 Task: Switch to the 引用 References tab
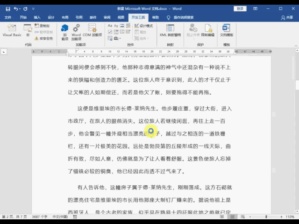pos(79,18)
